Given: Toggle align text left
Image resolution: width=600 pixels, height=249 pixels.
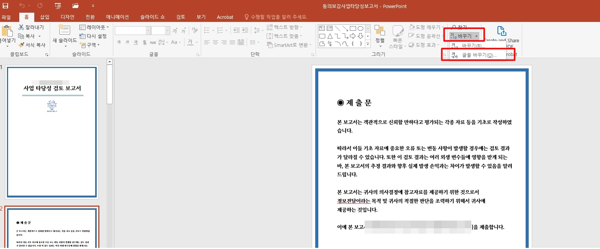Looking at the screenshot, I should point(207,42).
